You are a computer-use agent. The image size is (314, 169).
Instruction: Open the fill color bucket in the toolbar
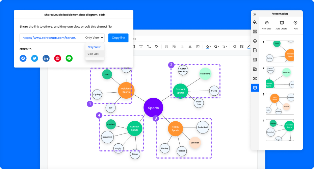click(208, 47)
